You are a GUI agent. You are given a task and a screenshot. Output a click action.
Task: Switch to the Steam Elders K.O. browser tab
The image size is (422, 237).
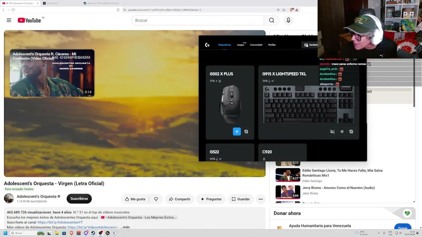101,3
